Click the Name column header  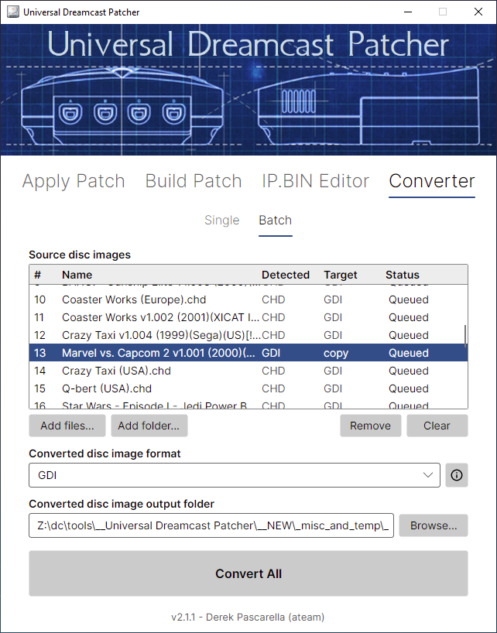[x=77, y=275]
